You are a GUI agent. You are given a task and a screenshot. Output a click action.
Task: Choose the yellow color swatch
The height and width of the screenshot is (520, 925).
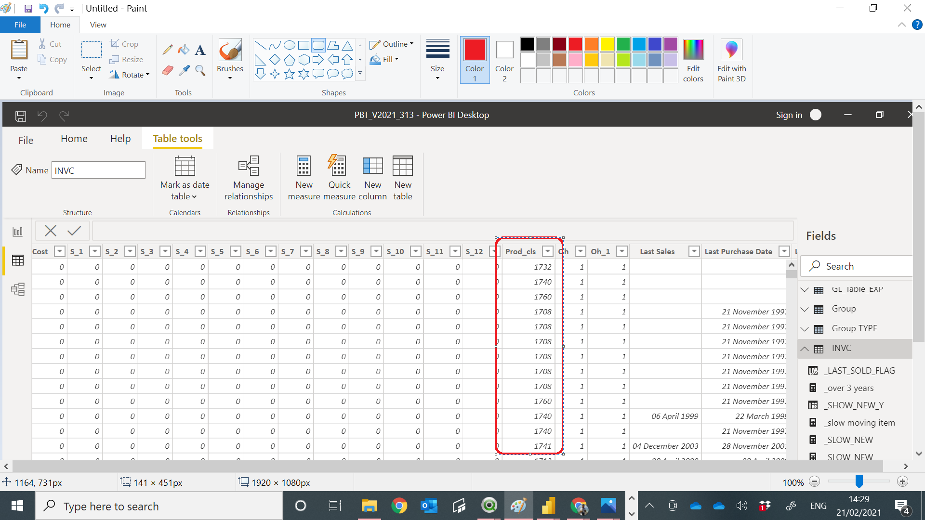(607, 44)
